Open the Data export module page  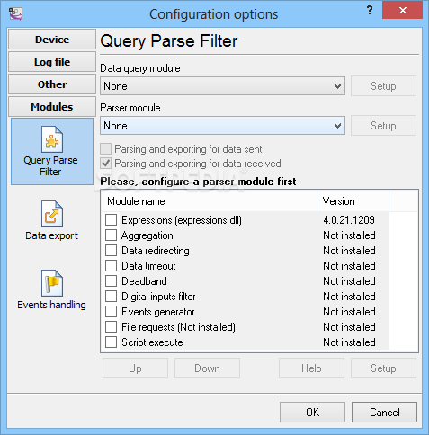[x=52, y=220]
